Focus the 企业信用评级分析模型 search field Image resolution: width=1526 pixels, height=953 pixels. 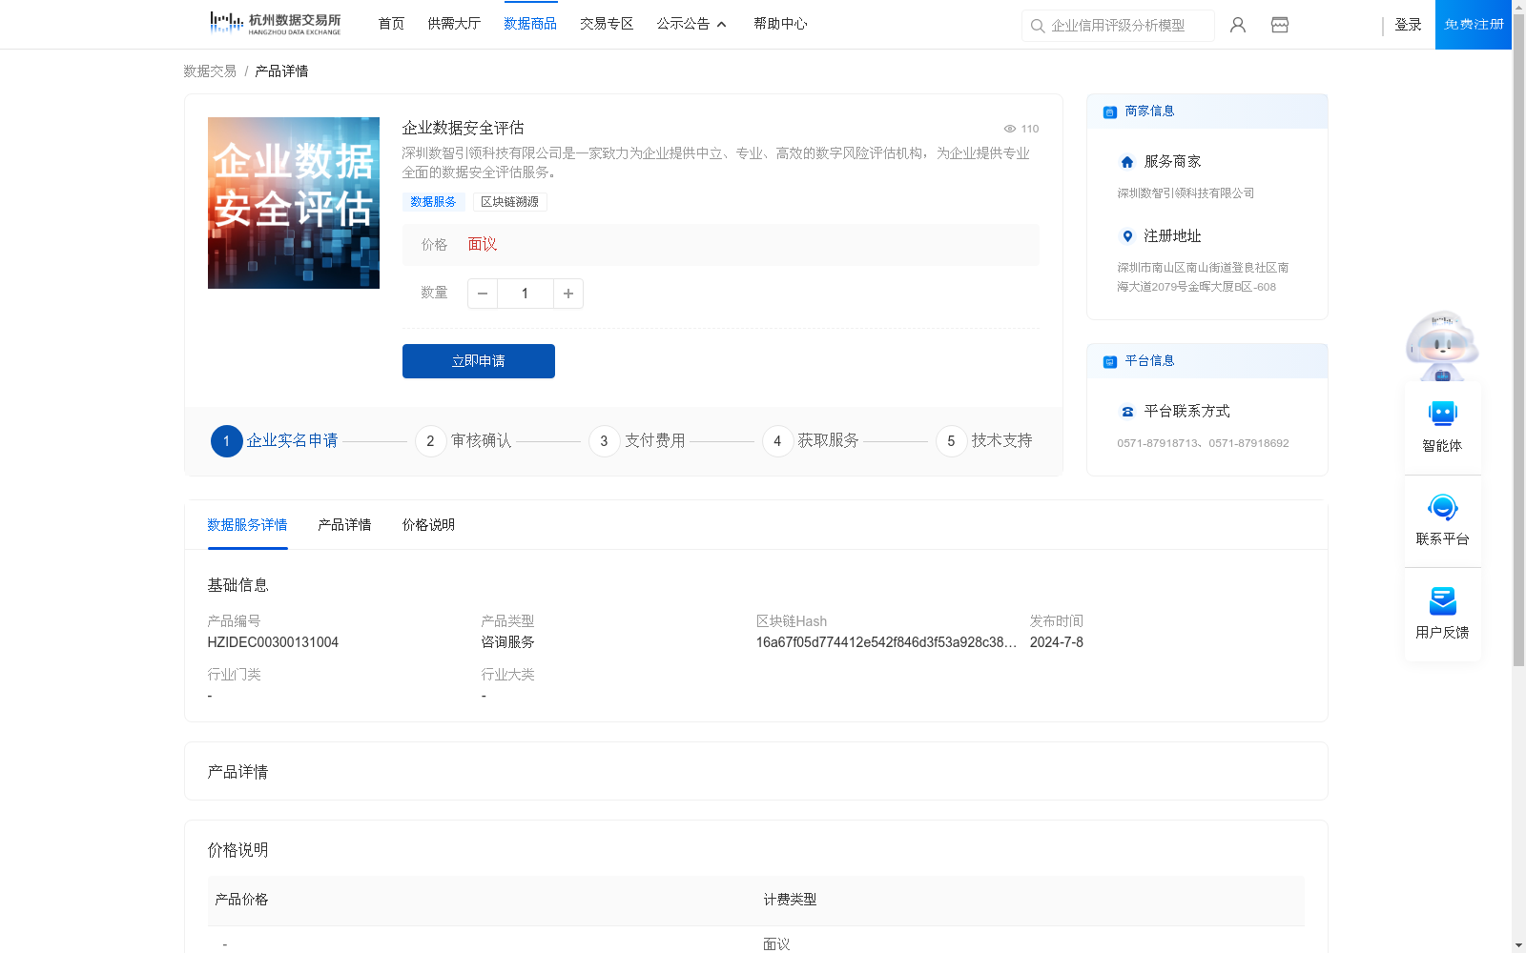click(1118, 26)
